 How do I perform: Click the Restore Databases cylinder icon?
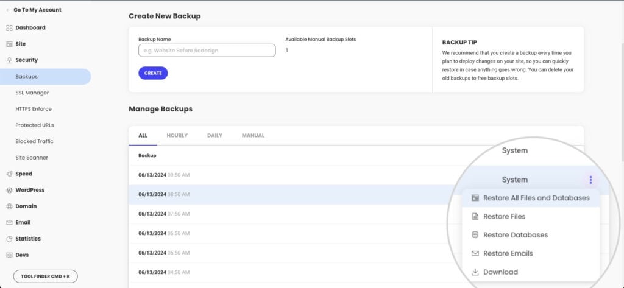pyautogui.click(x=475, y=234)
